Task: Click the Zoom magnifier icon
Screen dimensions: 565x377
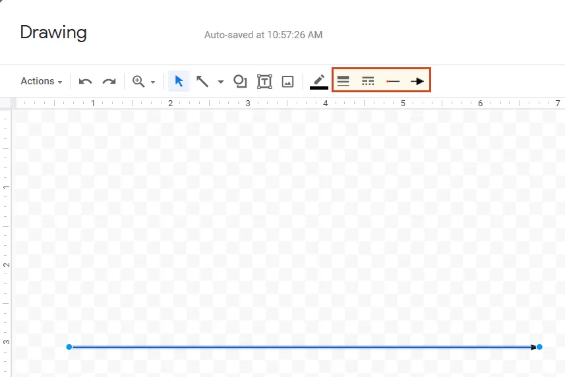Action: [138, 81]
